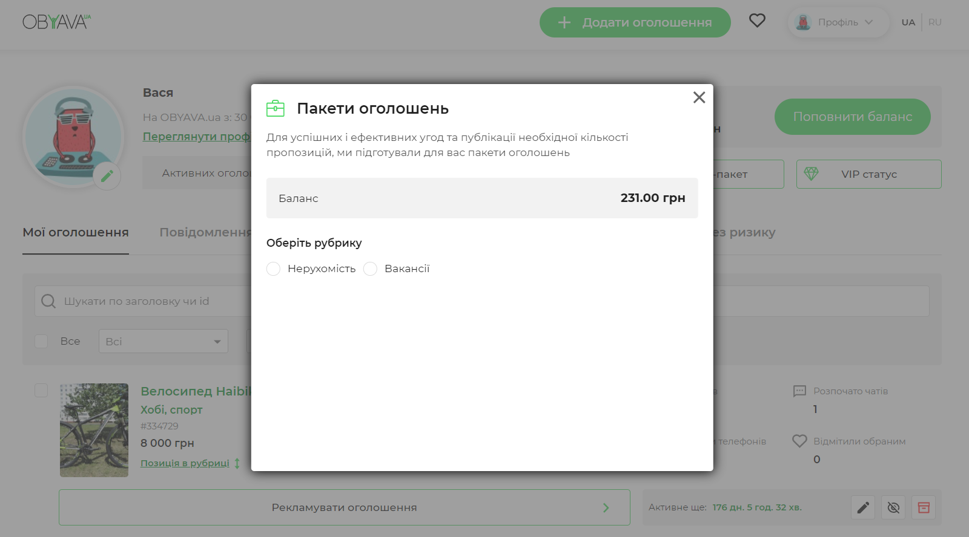
Task: Select the Вакансії radio option
Action: pyautogui.click(x=371, y=268)
